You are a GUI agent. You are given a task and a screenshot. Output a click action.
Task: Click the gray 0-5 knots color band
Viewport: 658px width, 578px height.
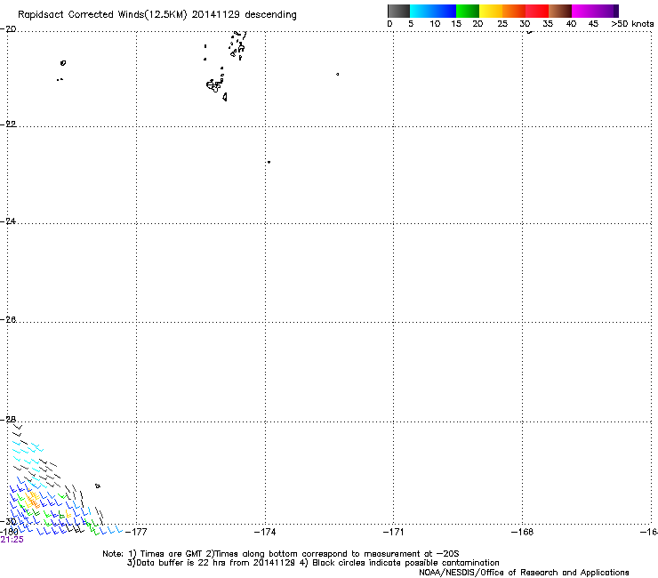398,11
